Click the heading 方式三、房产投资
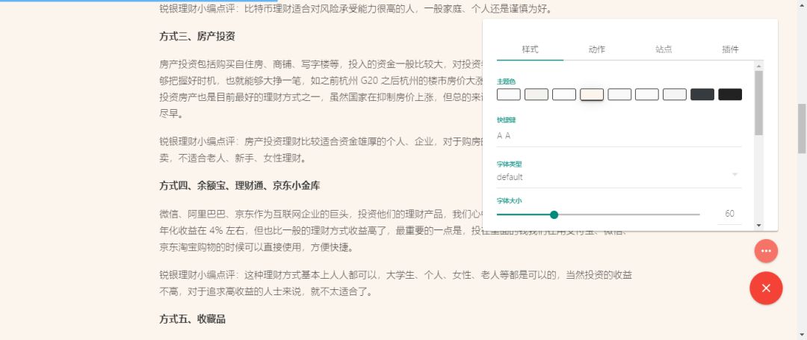 tap(197, 37)
